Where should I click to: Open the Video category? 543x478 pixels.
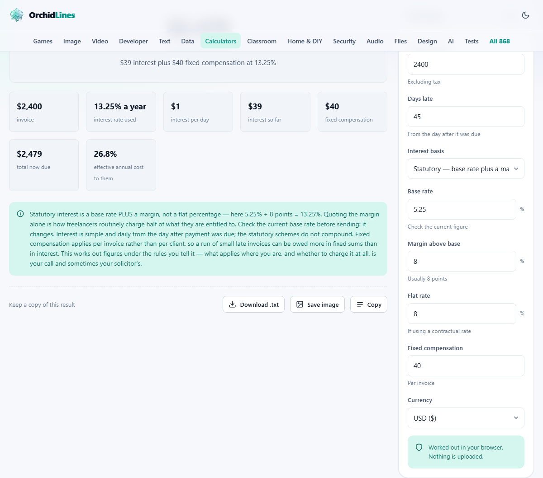coord(100,41)
